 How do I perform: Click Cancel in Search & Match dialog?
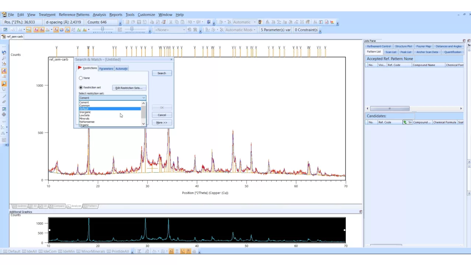click(x=162, y=115)
